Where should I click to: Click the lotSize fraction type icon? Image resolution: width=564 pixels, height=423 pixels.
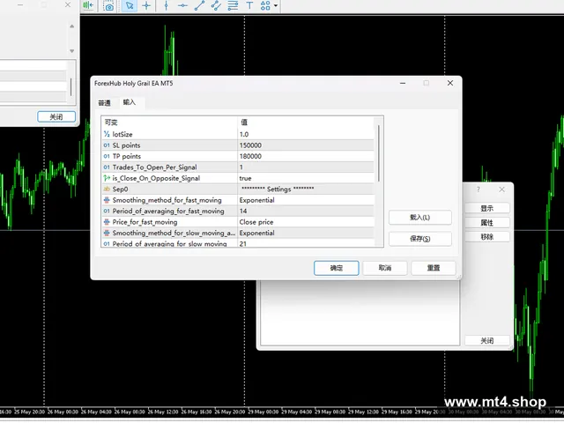[107, 134]
